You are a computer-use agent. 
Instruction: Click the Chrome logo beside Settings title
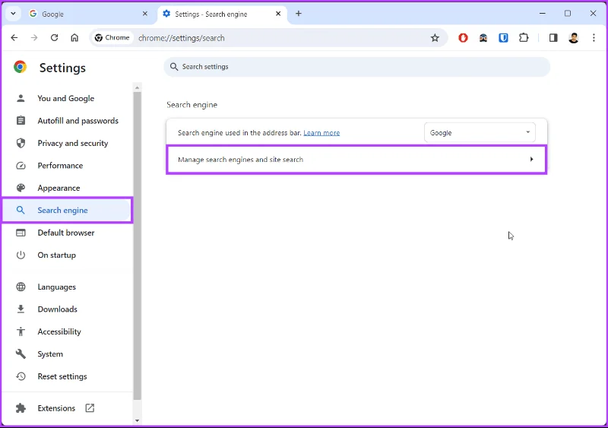pos(21,67)
